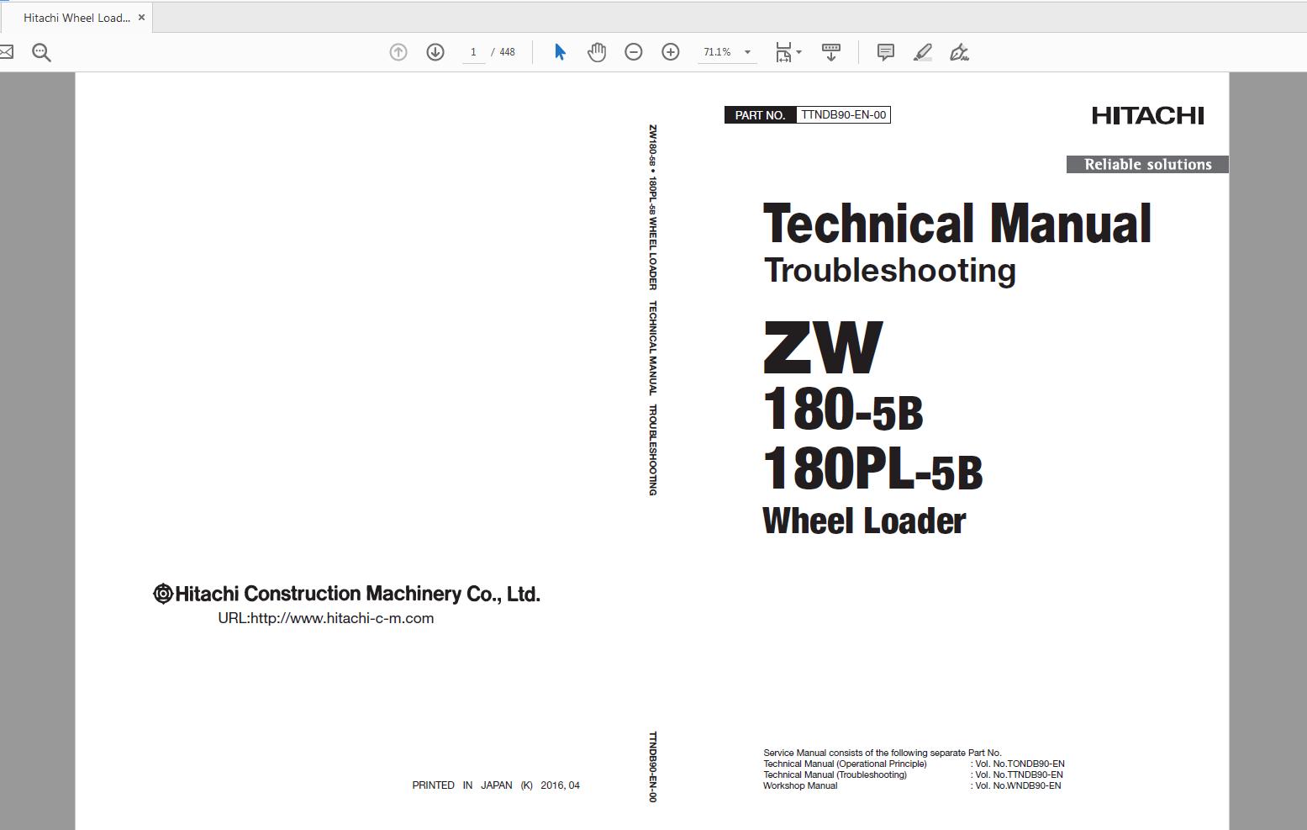Click the Marquee Zoom magnifier icon
The height and width of the screenshot is (830, 1307).
tap(40, 52)
